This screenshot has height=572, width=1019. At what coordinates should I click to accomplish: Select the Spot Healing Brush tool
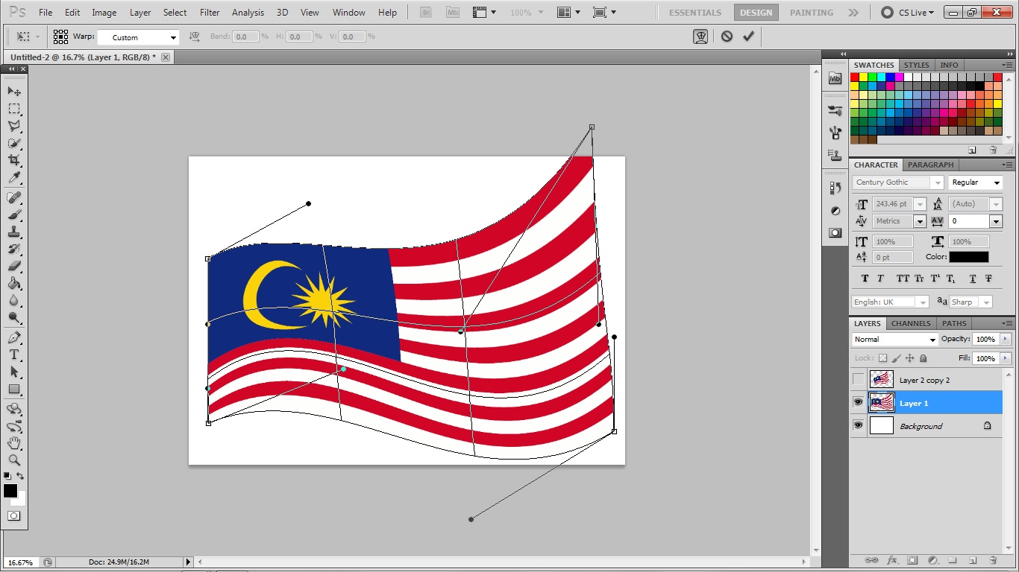click(x=14, y=197)
